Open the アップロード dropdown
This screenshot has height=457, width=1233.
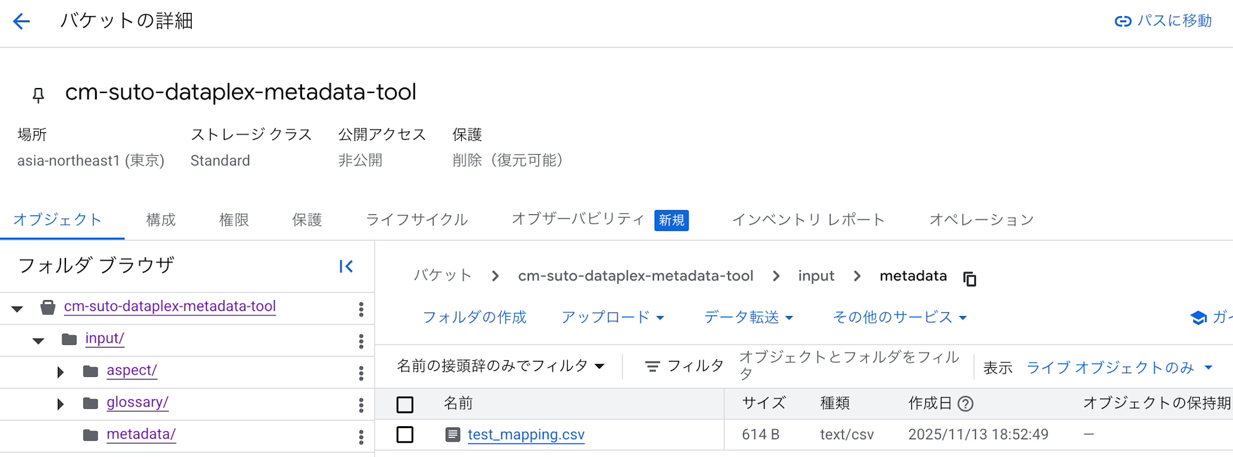pyautogui.click(x=613, y=317)
